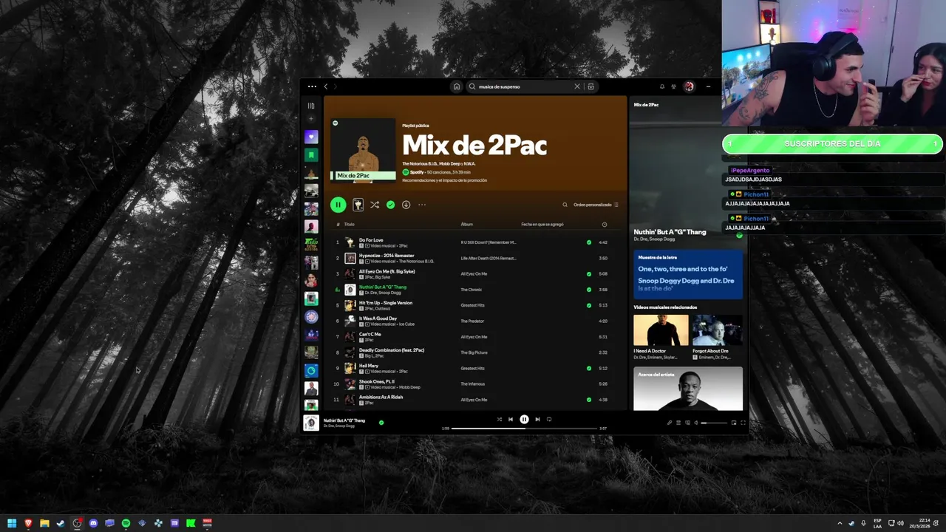Screen dimensions: 946x532
Task: Select the track It Was A Good Day
Action: click(x=378, y=318)
